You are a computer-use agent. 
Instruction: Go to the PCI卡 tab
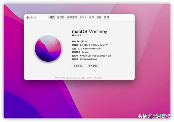click(x=83, y=17)
